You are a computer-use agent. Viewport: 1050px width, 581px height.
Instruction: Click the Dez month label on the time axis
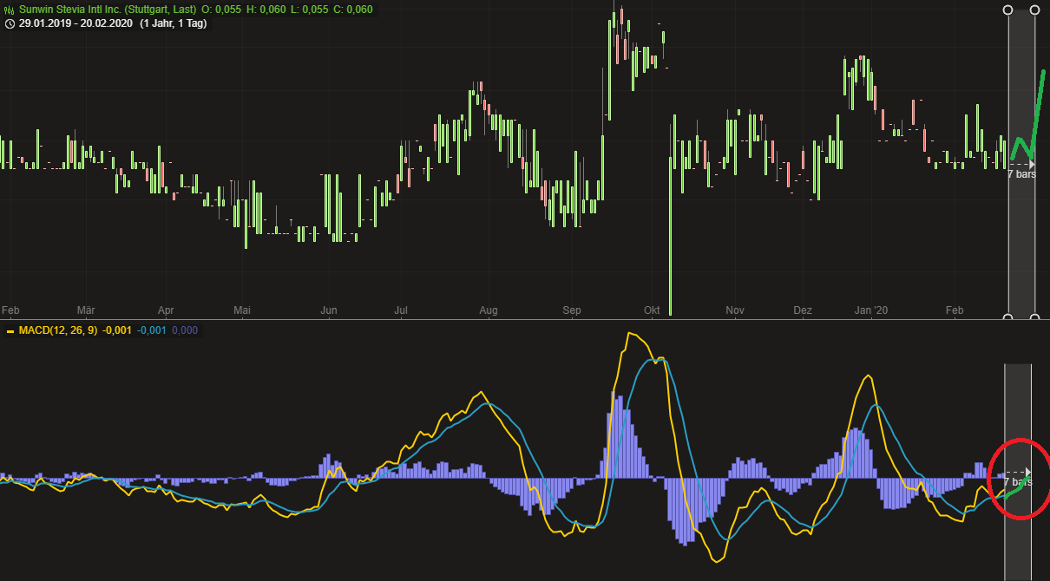point(803,310)
